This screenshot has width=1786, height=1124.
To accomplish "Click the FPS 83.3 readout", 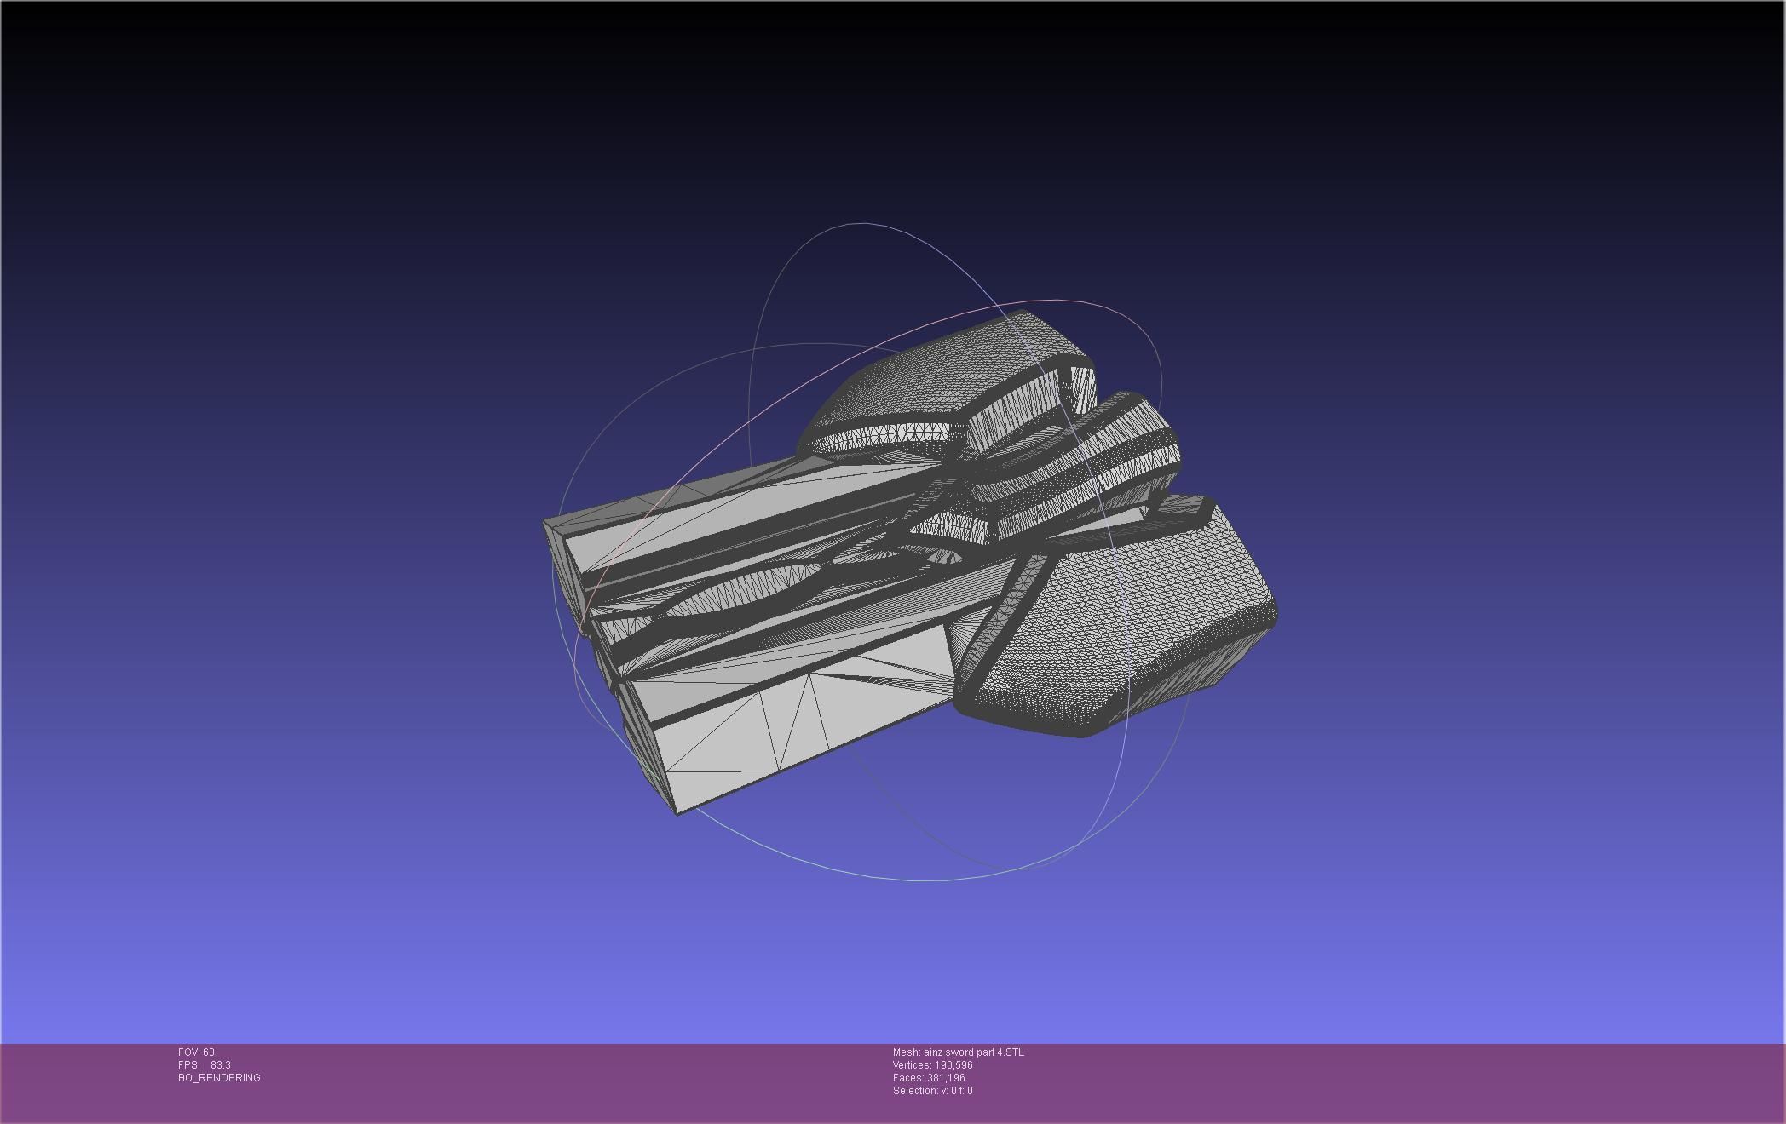I will point(205,1065).
